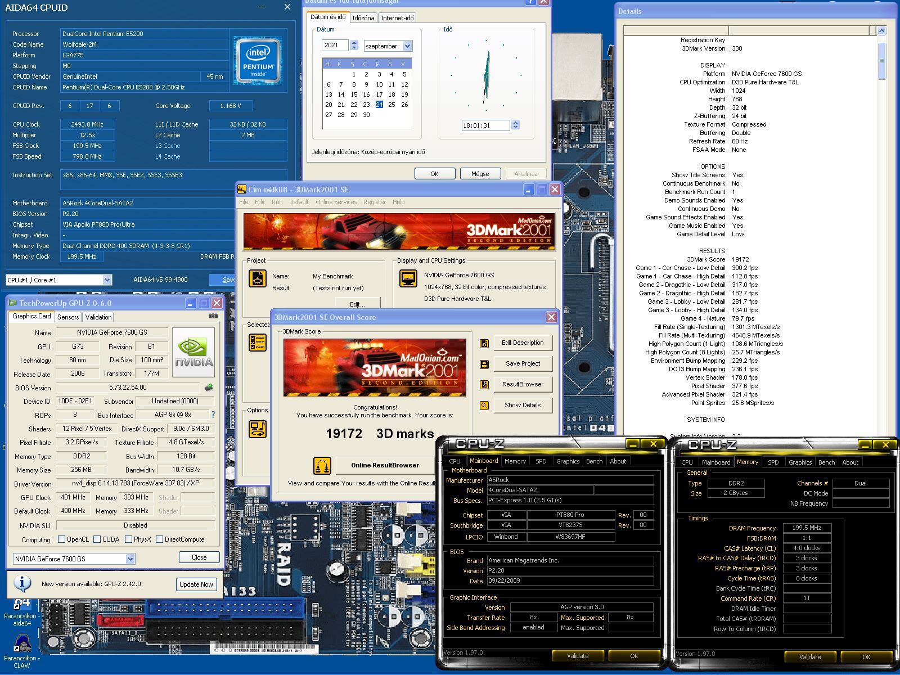Click the time input field 18:01:31
Image resolution: width=900 pixels, height=675 pixels.
coord(485,125)
